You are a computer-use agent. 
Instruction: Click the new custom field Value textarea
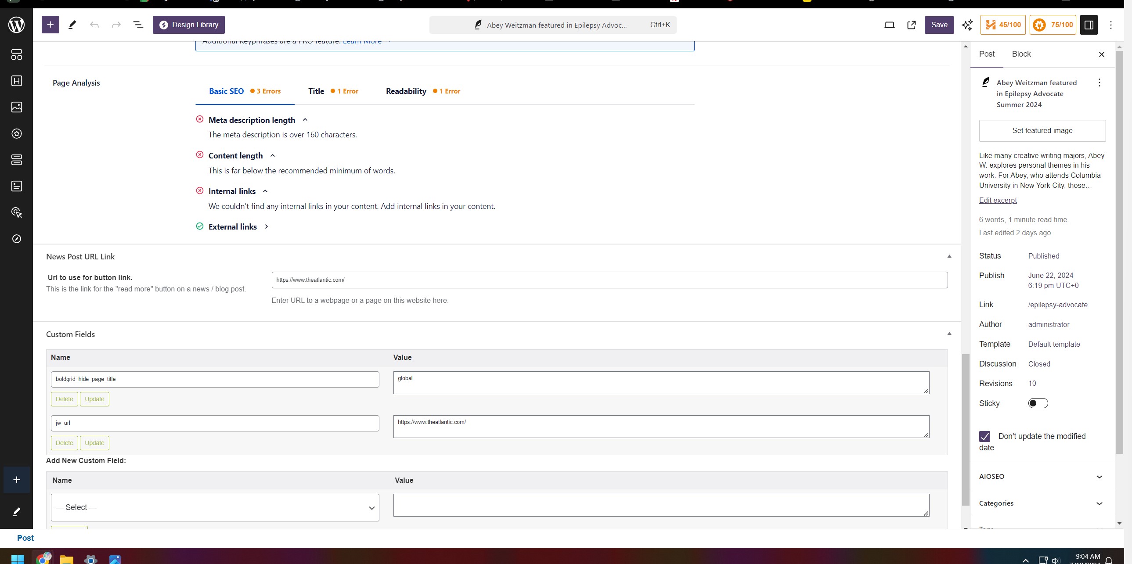(661, 505)
